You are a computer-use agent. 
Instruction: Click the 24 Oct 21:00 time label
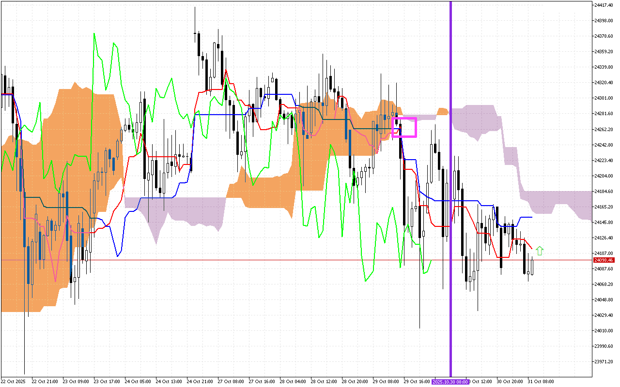coord(200,382)
